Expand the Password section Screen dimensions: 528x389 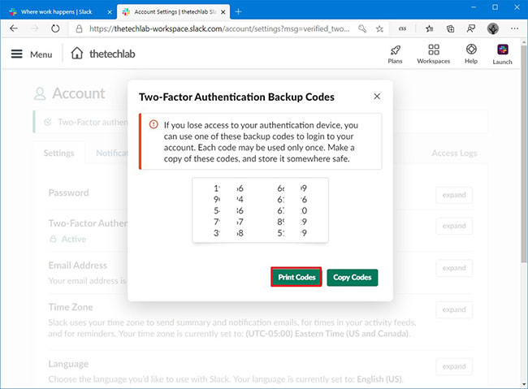[x=454, y=195]
